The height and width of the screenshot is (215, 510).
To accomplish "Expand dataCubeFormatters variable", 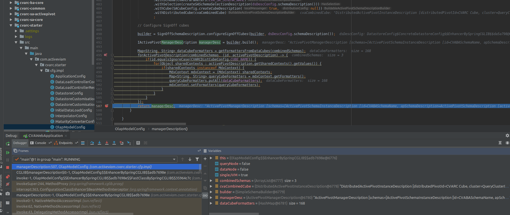I will pyautogui.click(x=211, y=203).
